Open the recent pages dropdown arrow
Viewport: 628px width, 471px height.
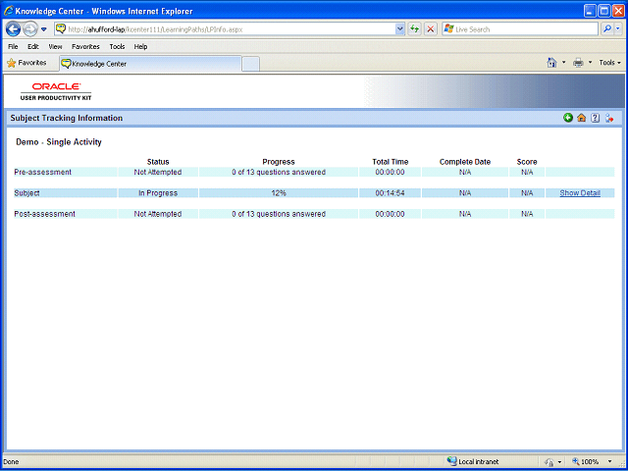[x=44, y=29]
